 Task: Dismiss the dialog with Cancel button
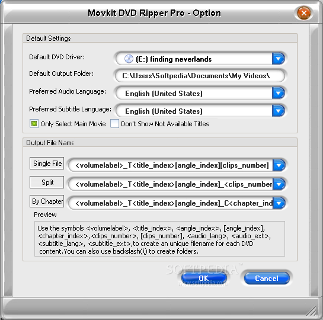(267, 278)
